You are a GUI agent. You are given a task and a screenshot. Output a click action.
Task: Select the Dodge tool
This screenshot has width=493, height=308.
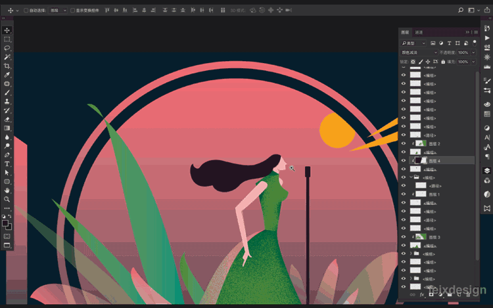click(7, 146)
